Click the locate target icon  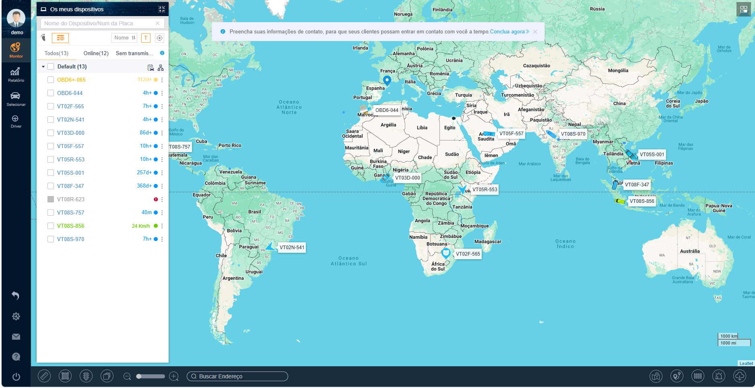pos(160,38)
